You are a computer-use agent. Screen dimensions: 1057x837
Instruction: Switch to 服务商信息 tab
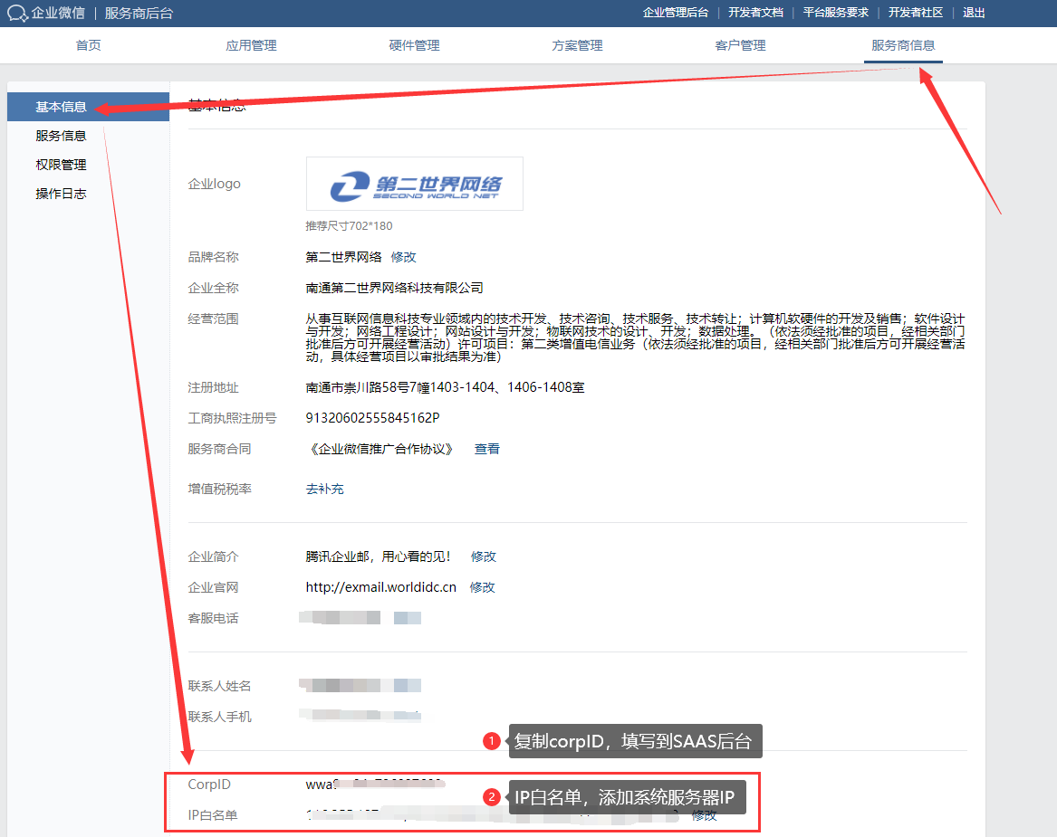pos(903,45)
